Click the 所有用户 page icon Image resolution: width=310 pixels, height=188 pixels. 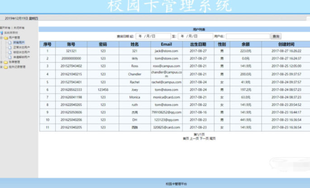(10, 42)
